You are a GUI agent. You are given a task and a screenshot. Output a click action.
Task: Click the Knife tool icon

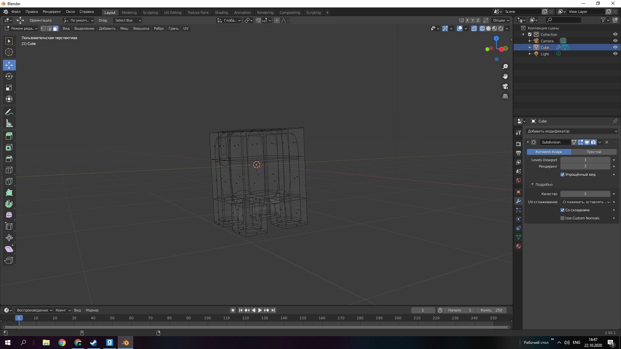point(9,181)
